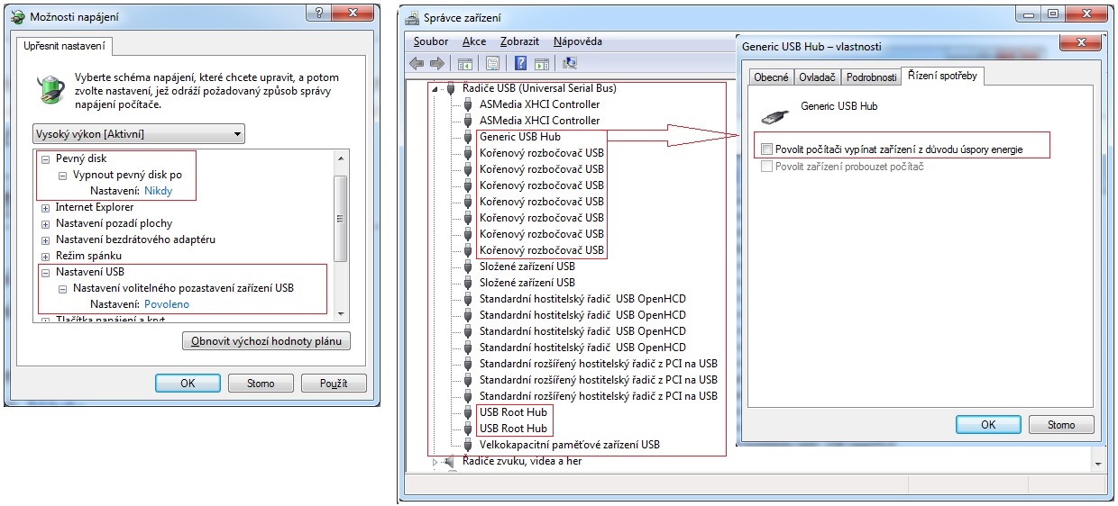Screen dimensions: 1118x506
Task: Click Použít to apply power settings
Action: [x=334, y=383]
